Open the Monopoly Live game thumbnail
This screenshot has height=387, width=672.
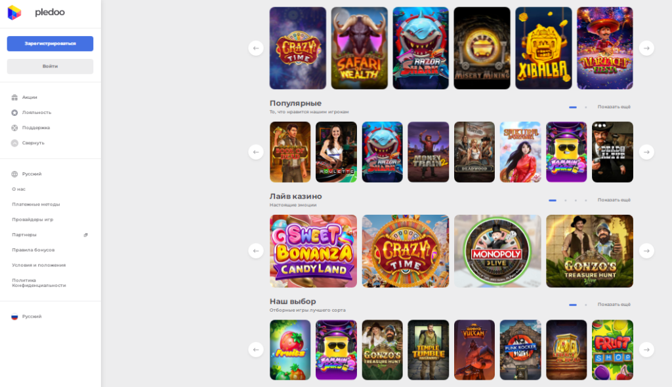point(497,251)
